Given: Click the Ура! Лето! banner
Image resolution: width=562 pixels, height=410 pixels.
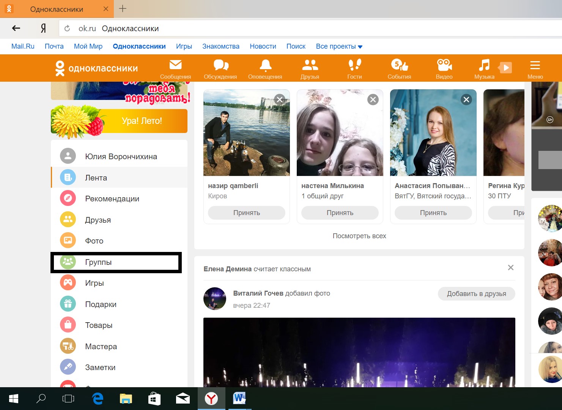Looking at the screenshot, I should pyautogui.click(x=119, y=121).
